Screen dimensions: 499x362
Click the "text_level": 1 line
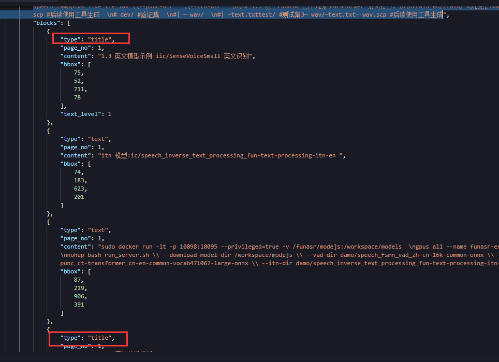tap(86, 114)
